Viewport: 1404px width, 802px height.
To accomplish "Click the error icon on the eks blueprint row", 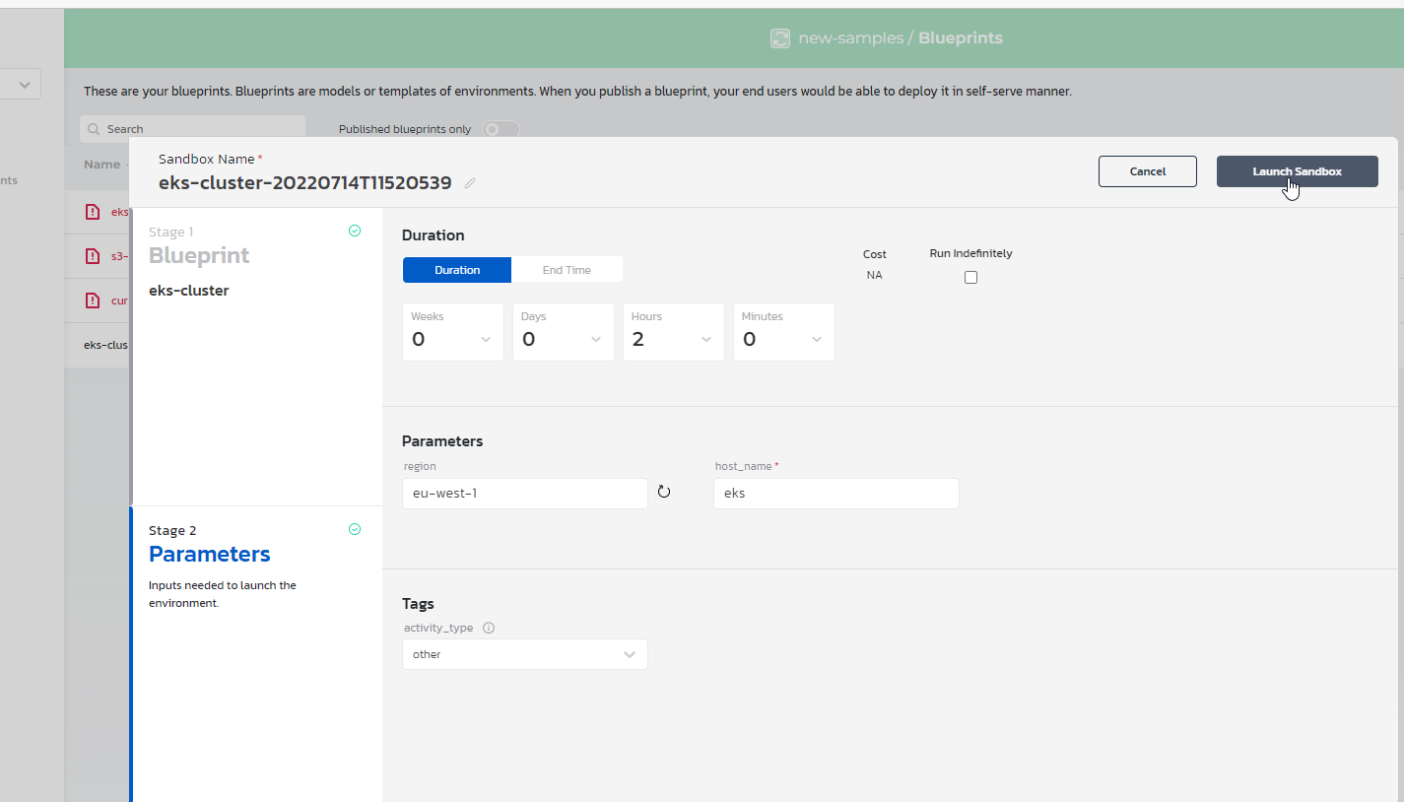I will click(92, 211).
